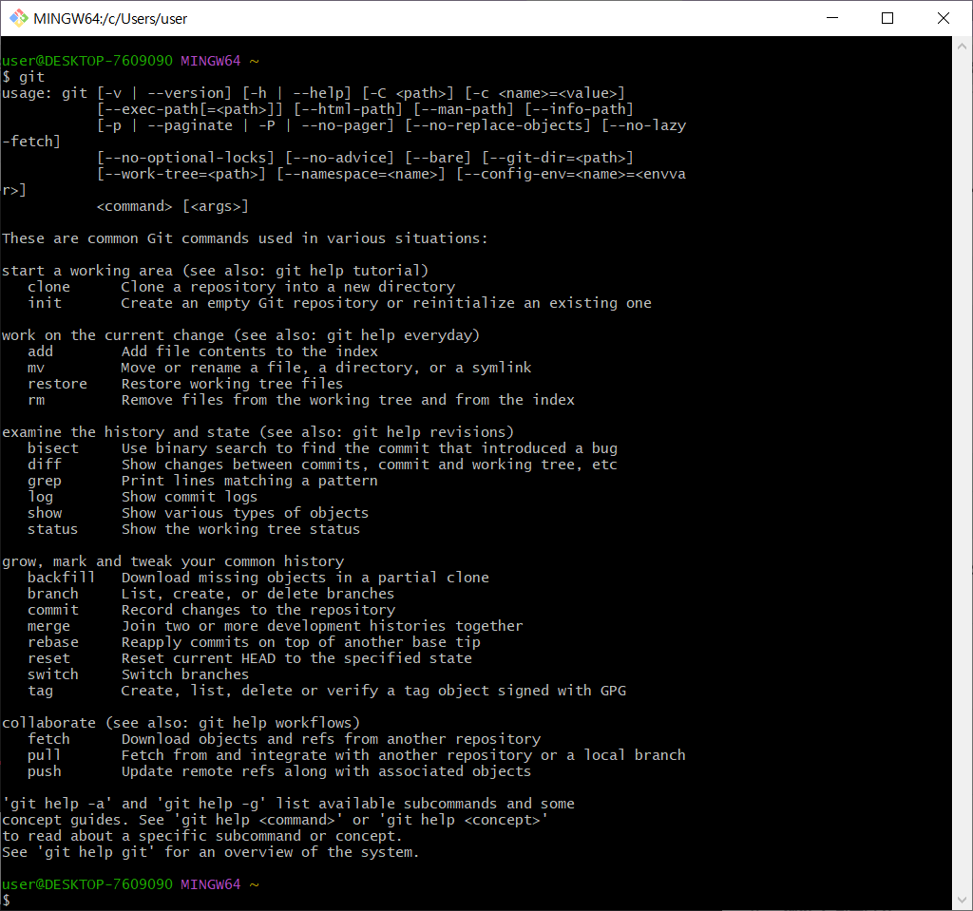Click 'examine the history and state' heading
The height and width of the screenshot is (911, 973).
(258, 432)
